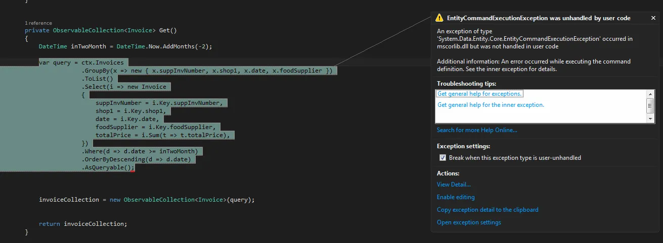The width and height of the screenshot is (663, 243).
Task: Click the View Detail action link
Action: coord(454,185)
